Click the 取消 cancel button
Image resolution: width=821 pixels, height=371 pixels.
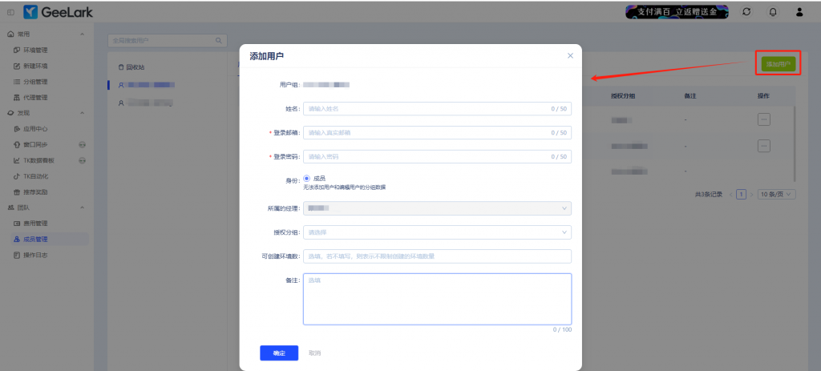315,353
